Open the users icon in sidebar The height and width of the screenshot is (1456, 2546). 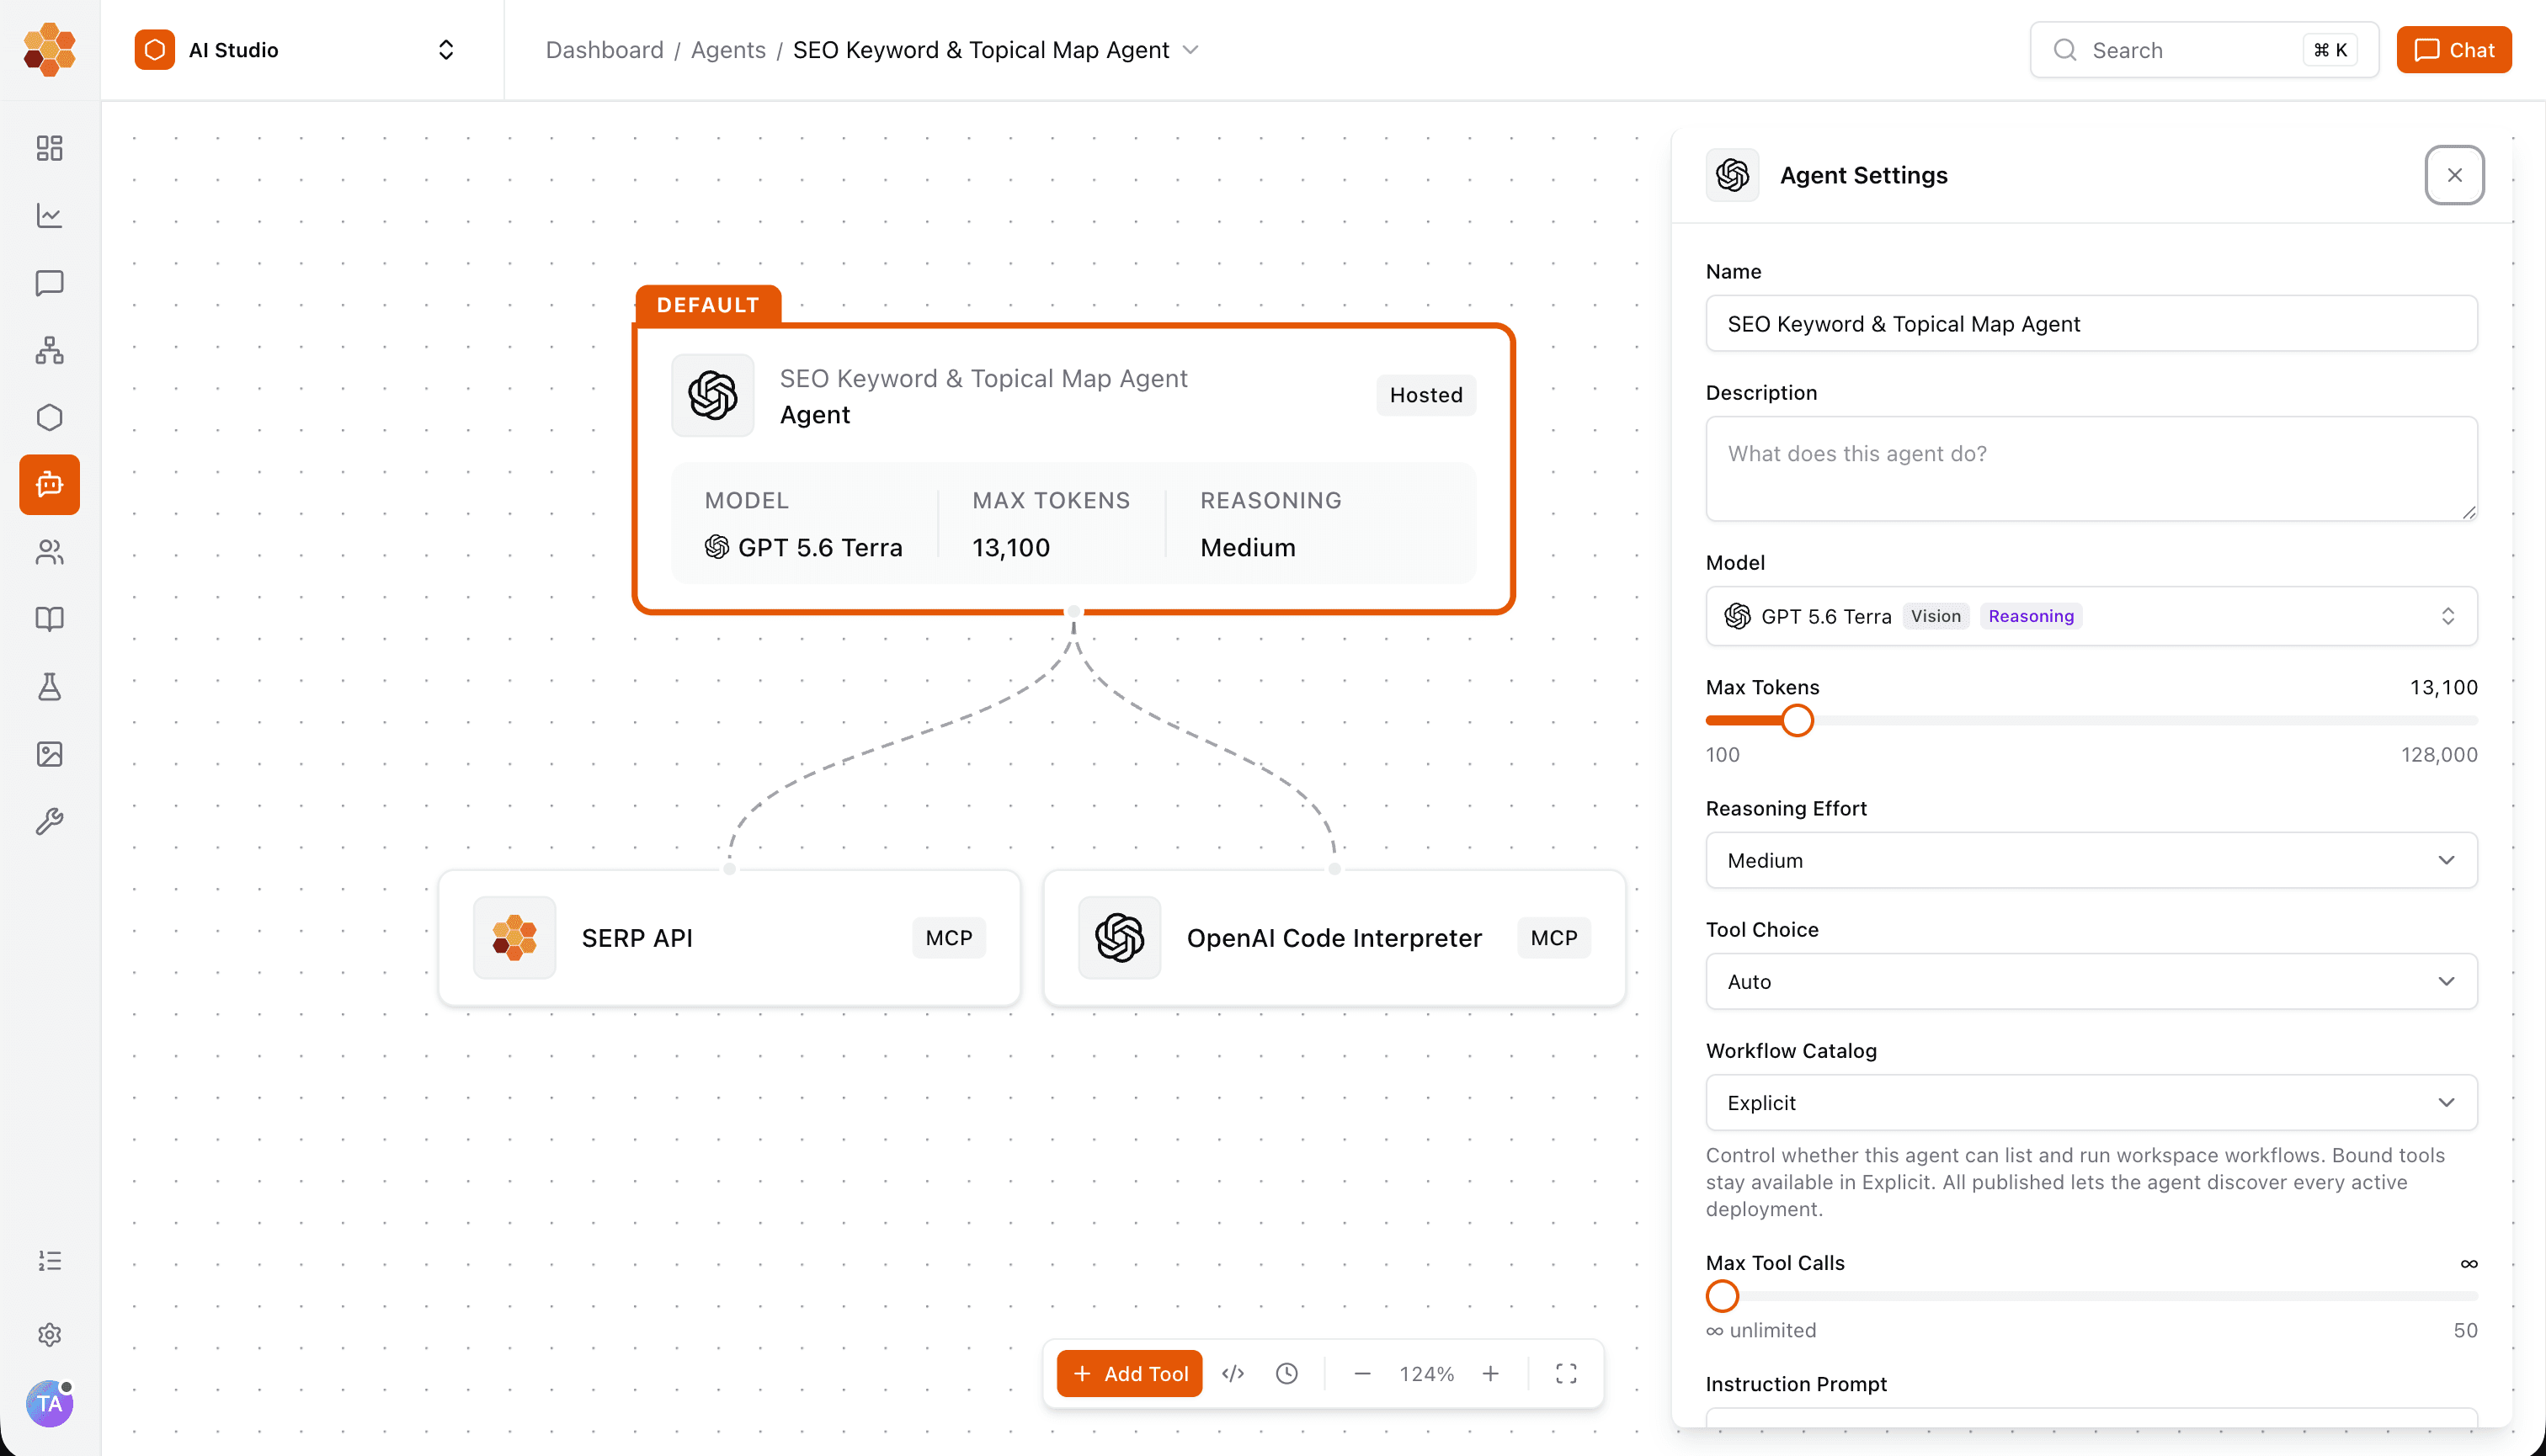tap(49, 552)
